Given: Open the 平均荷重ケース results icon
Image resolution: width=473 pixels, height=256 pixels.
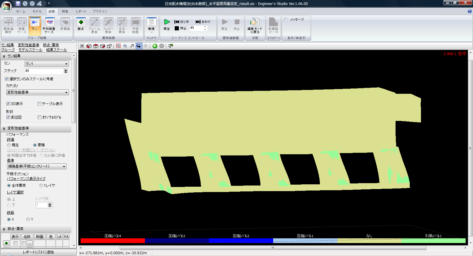Looking at the screenshot, I should tap(49, 25).
